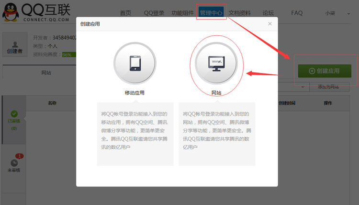
Task: Open the 已审核 green checkmark section
Action: tap(14, 118)
